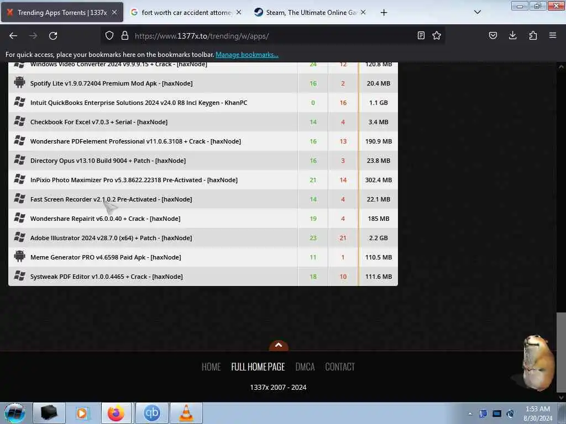Open Spotify Lite Premium Mod Apk torrent

click(x=111, y=83)
